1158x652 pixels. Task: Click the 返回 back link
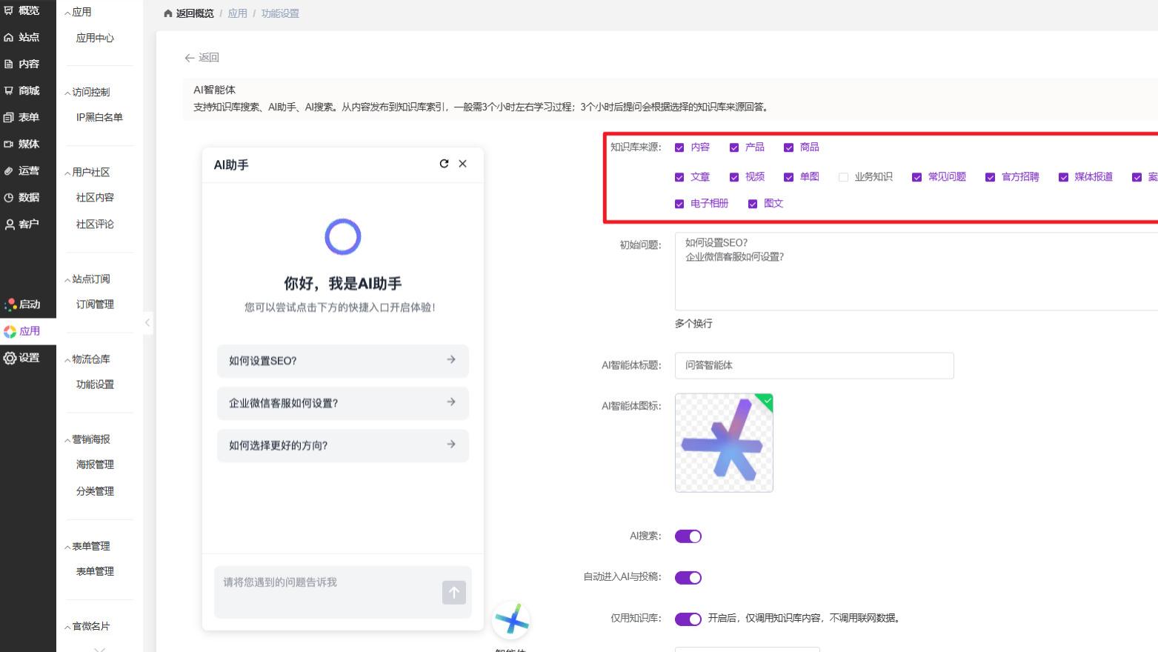[x=202, y=57]
